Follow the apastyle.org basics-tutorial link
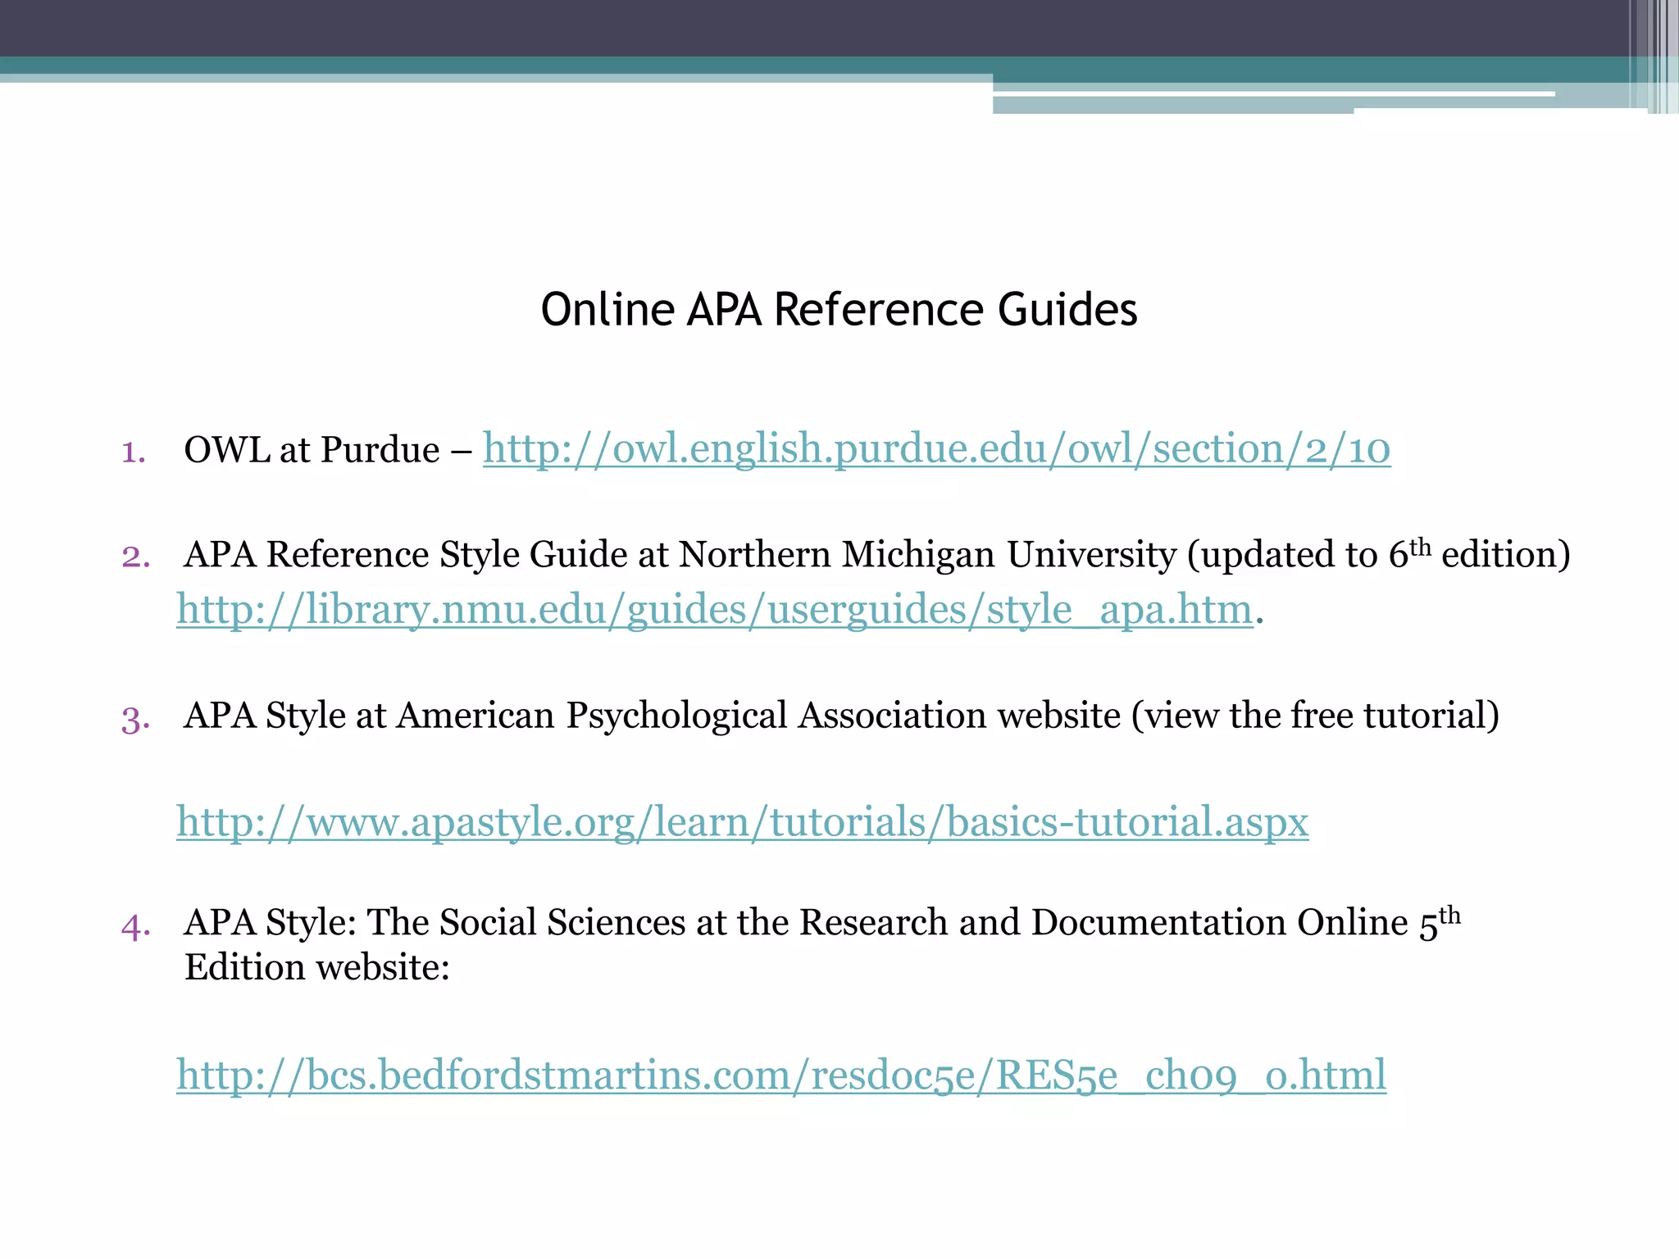Screen dimensions: 1679x1259 [742, 821]
